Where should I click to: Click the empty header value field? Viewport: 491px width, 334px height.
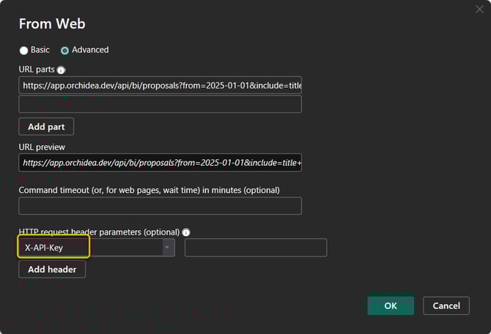[x=255, y=248]
